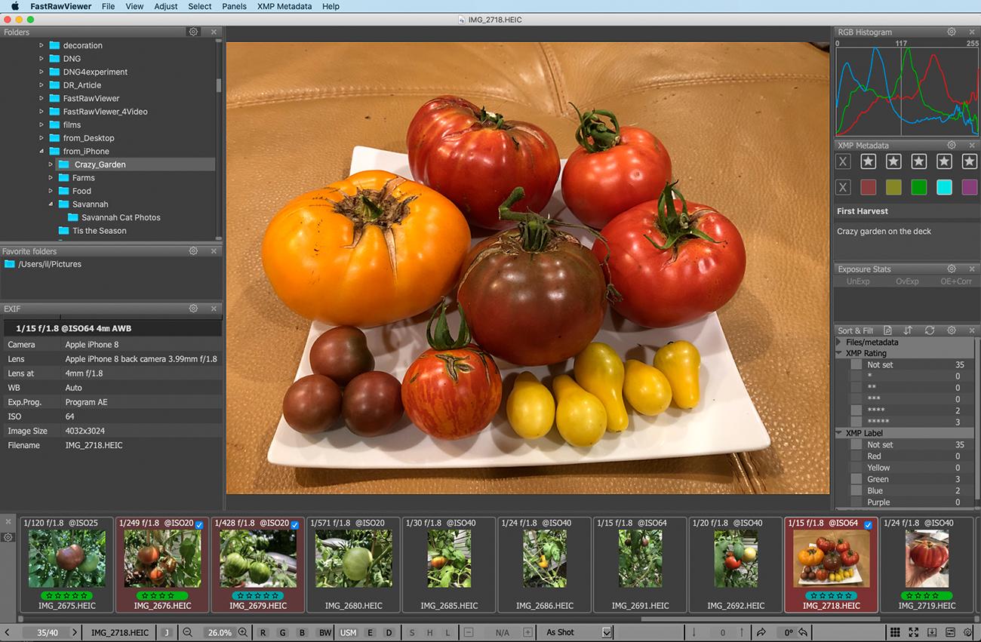
Task: Switch to thumbnail grid view icon
Action: coord(895,632)
